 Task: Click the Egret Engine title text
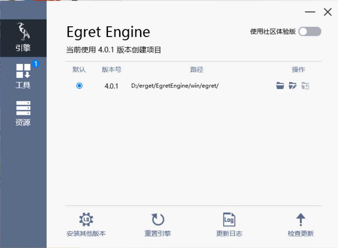pos(108,32)
